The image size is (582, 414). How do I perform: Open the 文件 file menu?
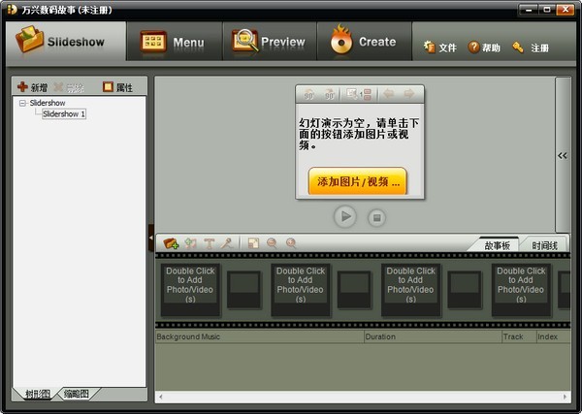[430, 48]
